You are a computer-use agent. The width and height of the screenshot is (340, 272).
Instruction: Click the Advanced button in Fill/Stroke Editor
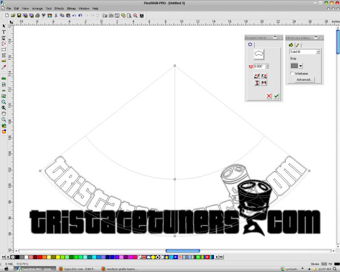point(304,80)
